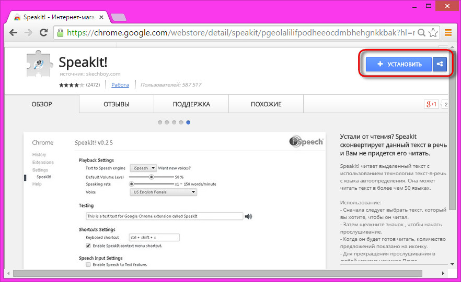Screen dimensions: 461x282
Task: Click the SpeakIt! puzzle piece extension icon
Action: click(x=39, y=64)
